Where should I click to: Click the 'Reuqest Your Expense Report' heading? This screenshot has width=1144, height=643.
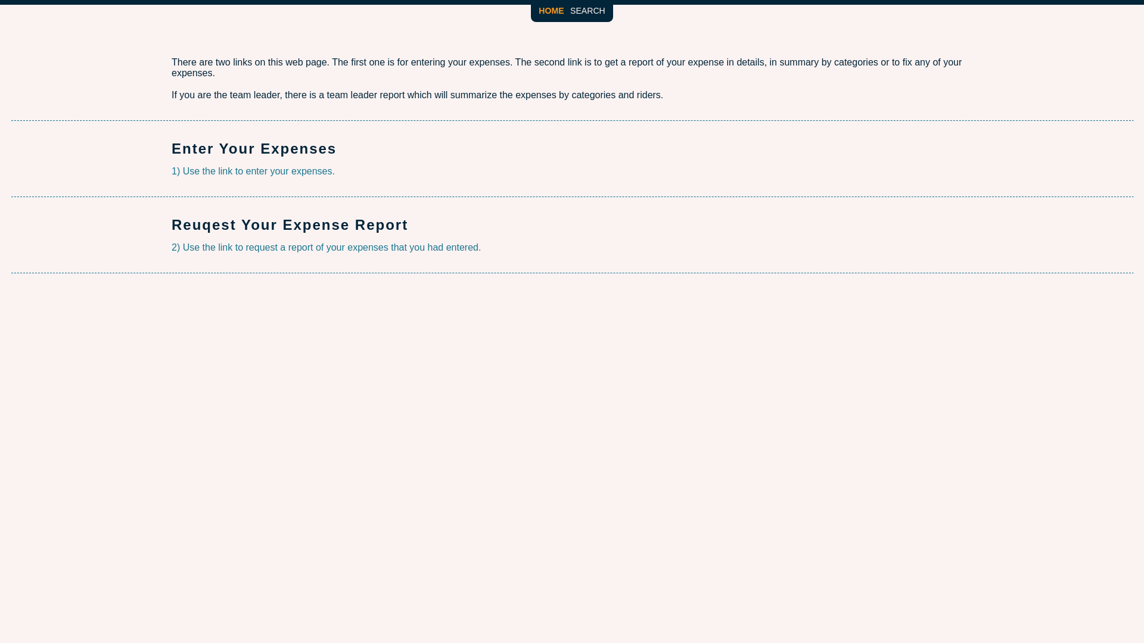pyautogui.click(x=290, y=224)
